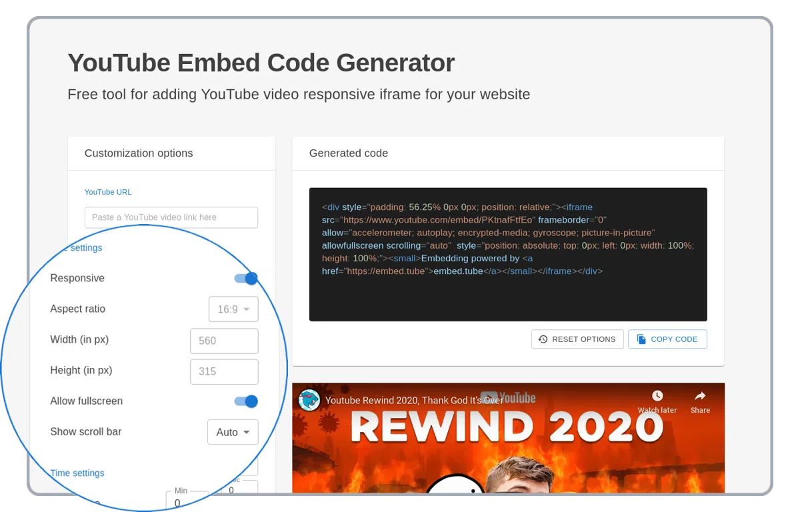Click the YouTube URL input field

click(x=171, y=217)
